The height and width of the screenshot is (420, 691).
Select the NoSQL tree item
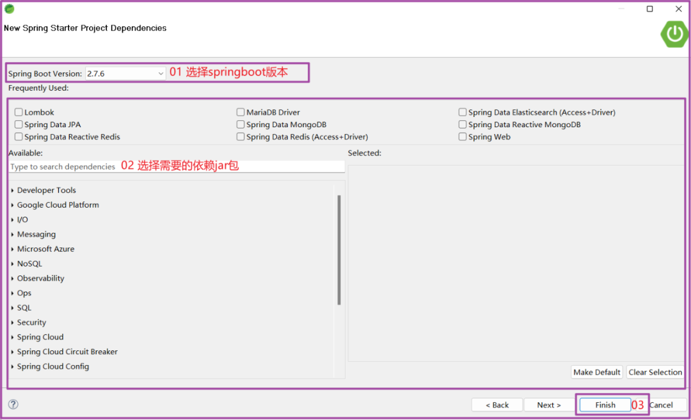29,263
